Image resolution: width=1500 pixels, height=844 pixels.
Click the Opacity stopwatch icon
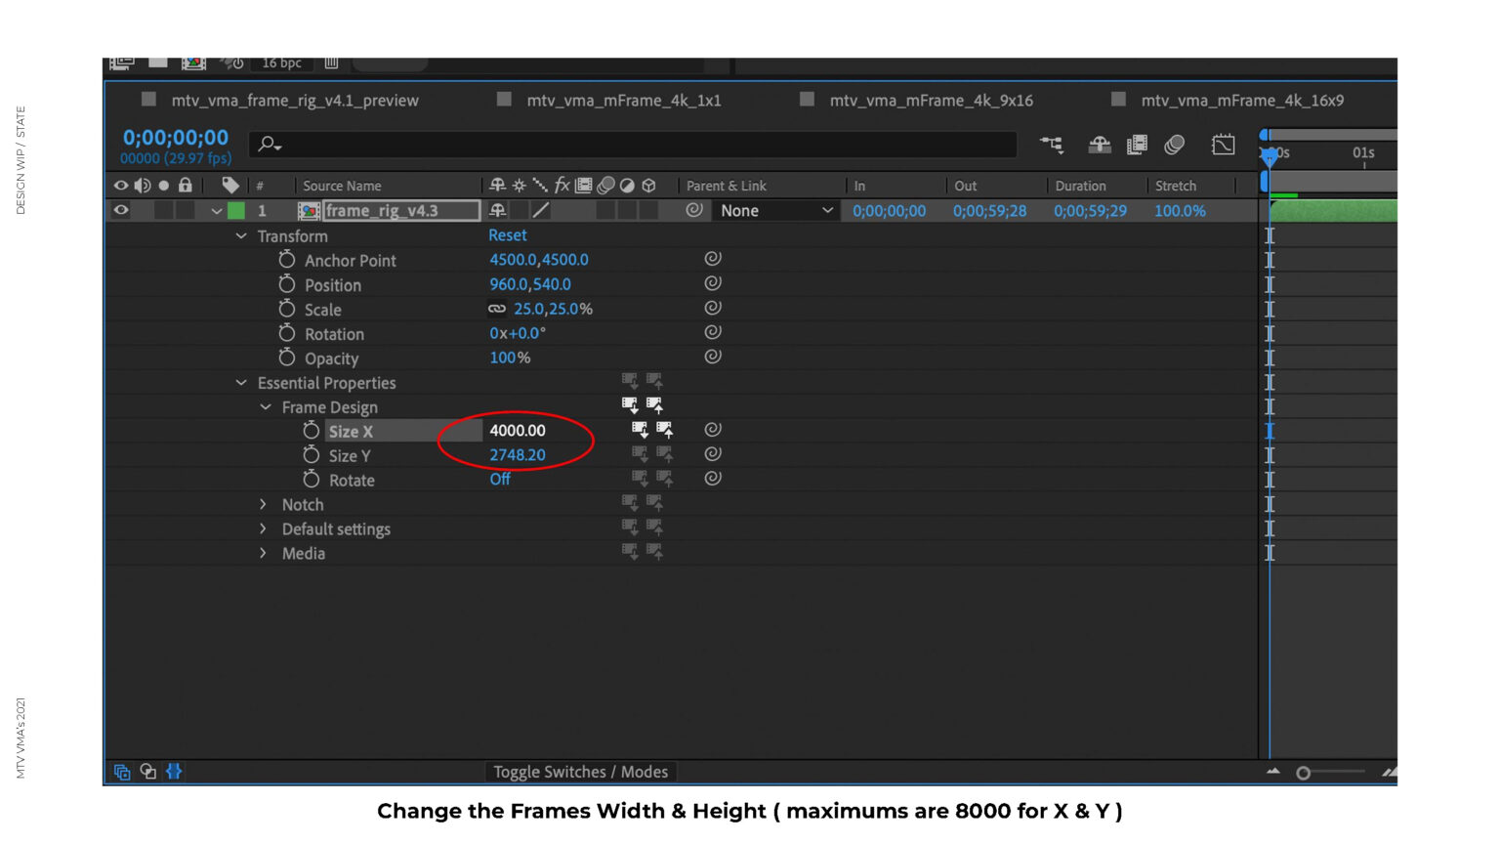click(x=286, y=357)
